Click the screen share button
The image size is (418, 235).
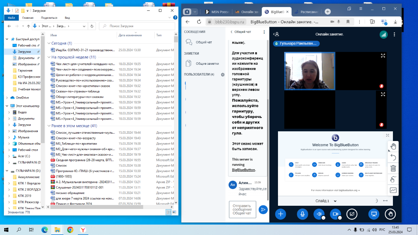pos(352,214)
